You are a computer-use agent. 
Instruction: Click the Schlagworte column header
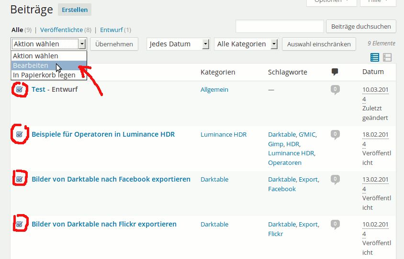click(x=288, y=72)
